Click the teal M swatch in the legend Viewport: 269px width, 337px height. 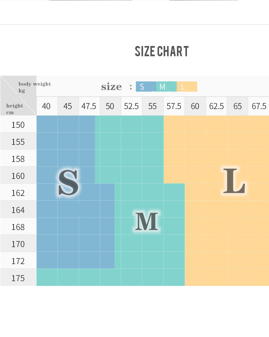tap(166, 87)
